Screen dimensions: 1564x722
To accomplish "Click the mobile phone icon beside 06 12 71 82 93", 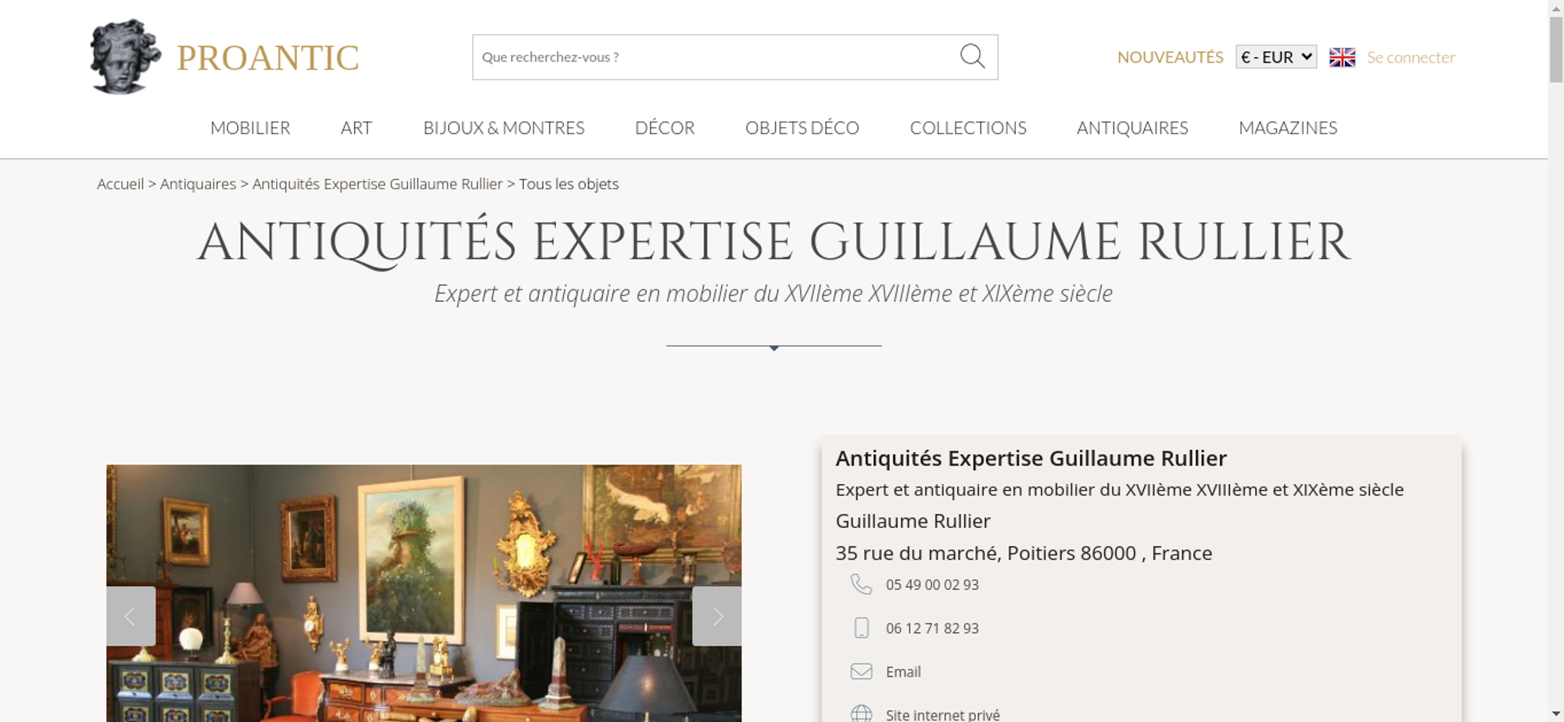I will (861, 628).
